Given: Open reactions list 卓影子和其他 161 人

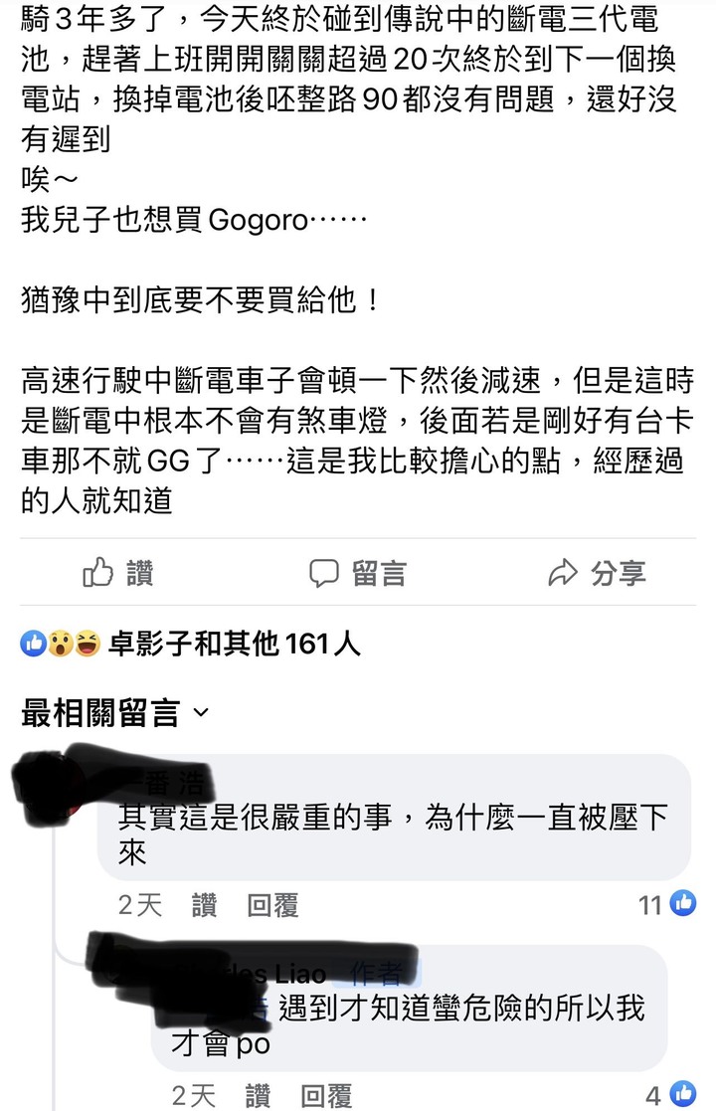Looking at the screenshot, I should pyautogui.click(x=235, y=644).
